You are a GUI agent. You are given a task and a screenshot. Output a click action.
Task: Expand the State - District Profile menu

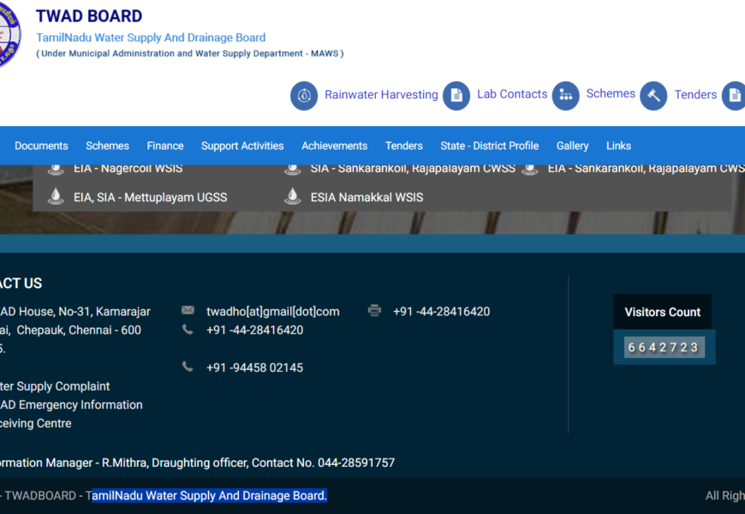click(x=489, y=146)
